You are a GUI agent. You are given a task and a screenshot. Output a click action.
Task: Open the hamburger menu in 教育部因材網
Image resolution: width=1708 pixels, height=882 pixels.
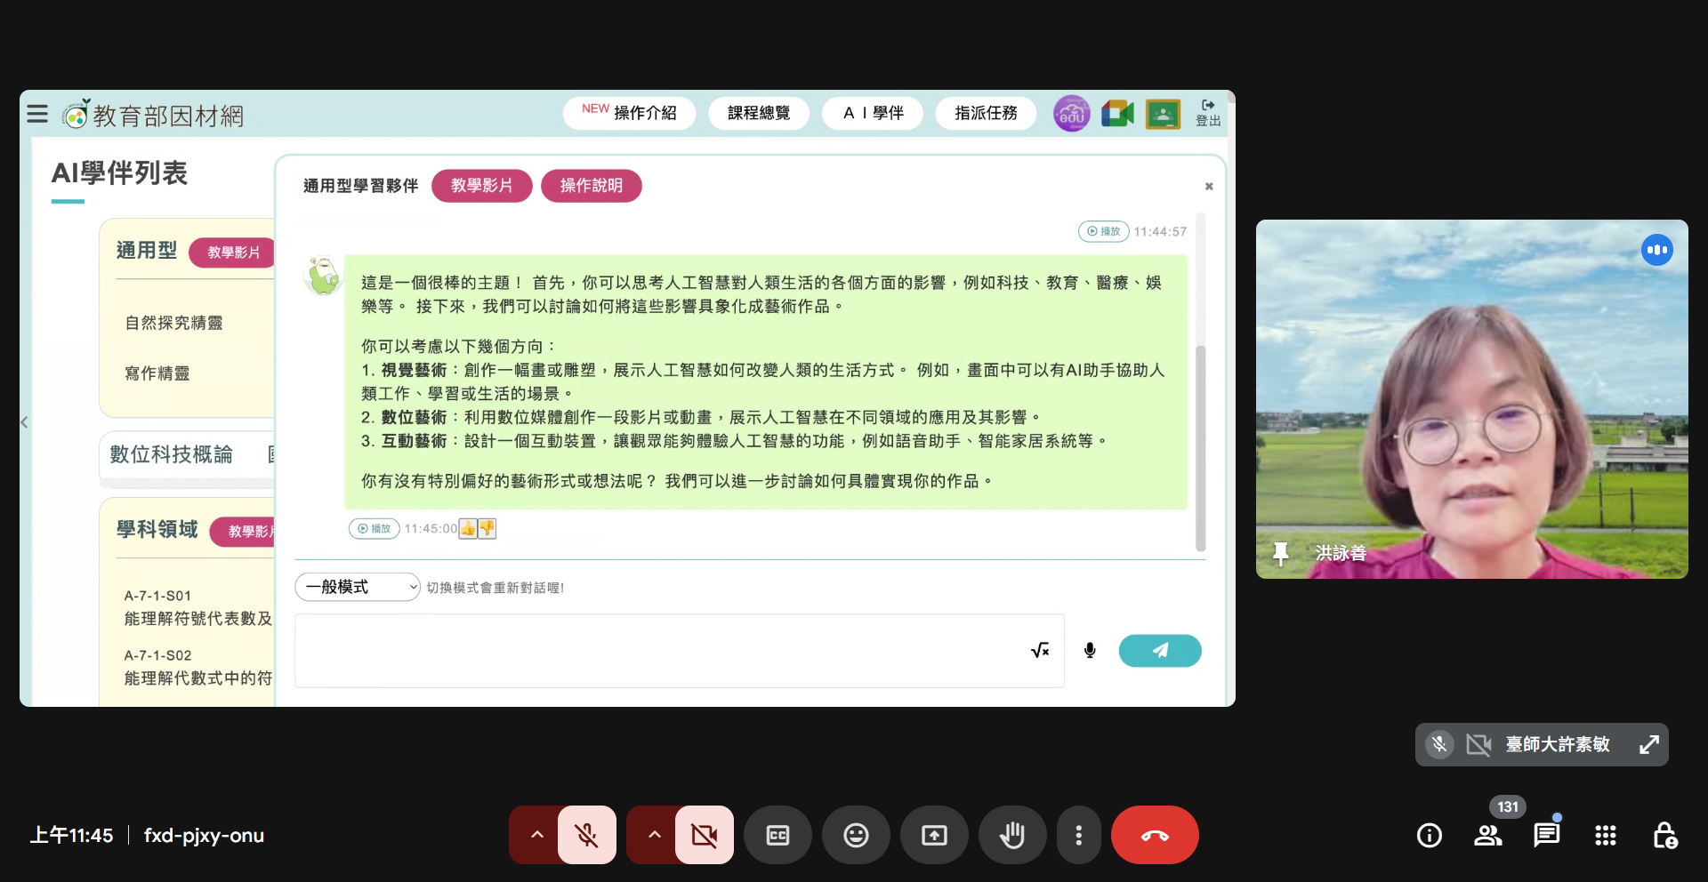click(x=37, y=114)
